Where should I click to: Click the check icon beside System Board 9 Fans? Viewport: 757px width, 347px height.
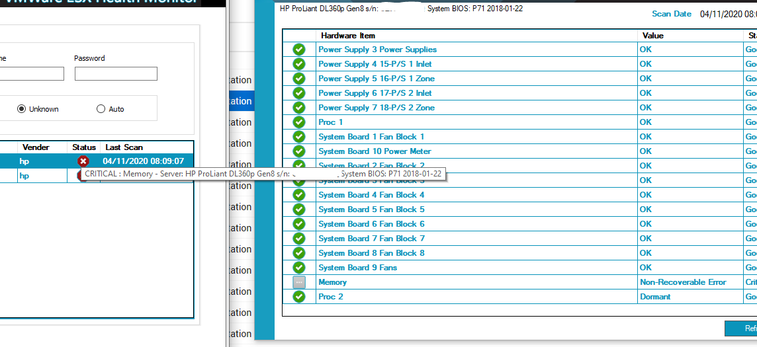pyautogui.click(x=299, y=268)
